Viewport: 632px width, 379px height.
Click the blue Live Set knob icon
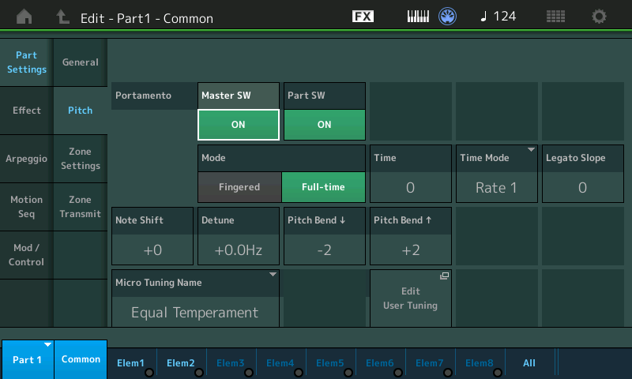pyautogui.click(x=449, y=16)
